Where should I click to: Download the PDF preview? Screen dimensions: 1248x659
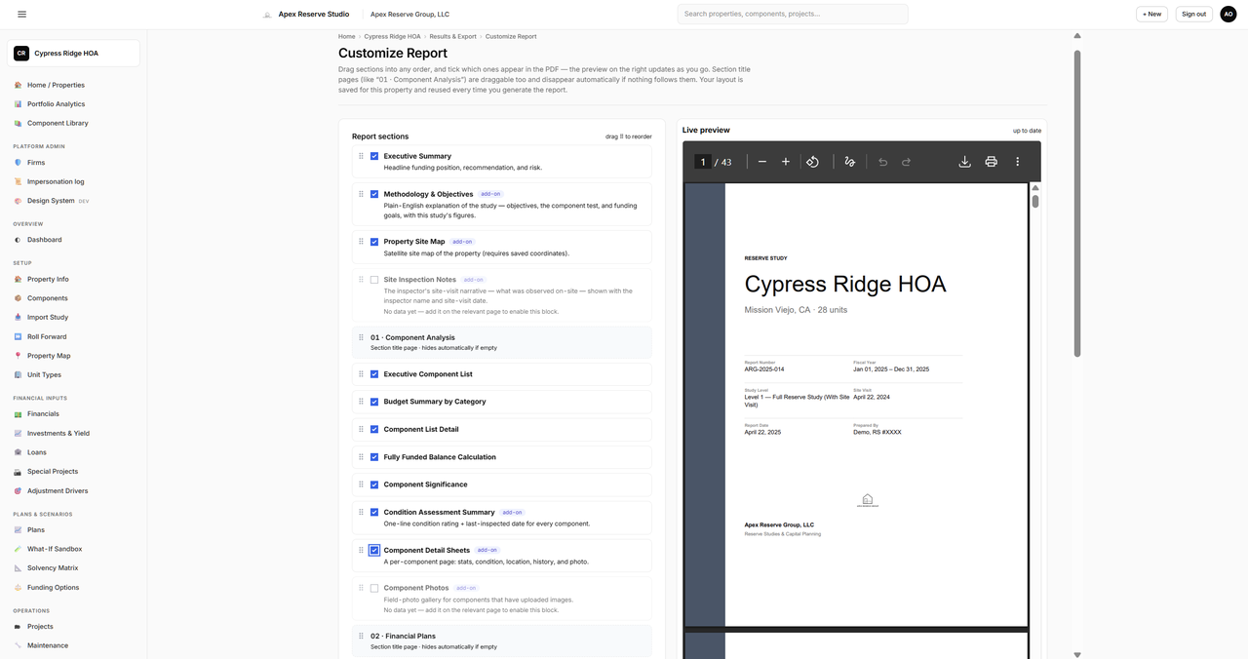[x=964, y=162]
